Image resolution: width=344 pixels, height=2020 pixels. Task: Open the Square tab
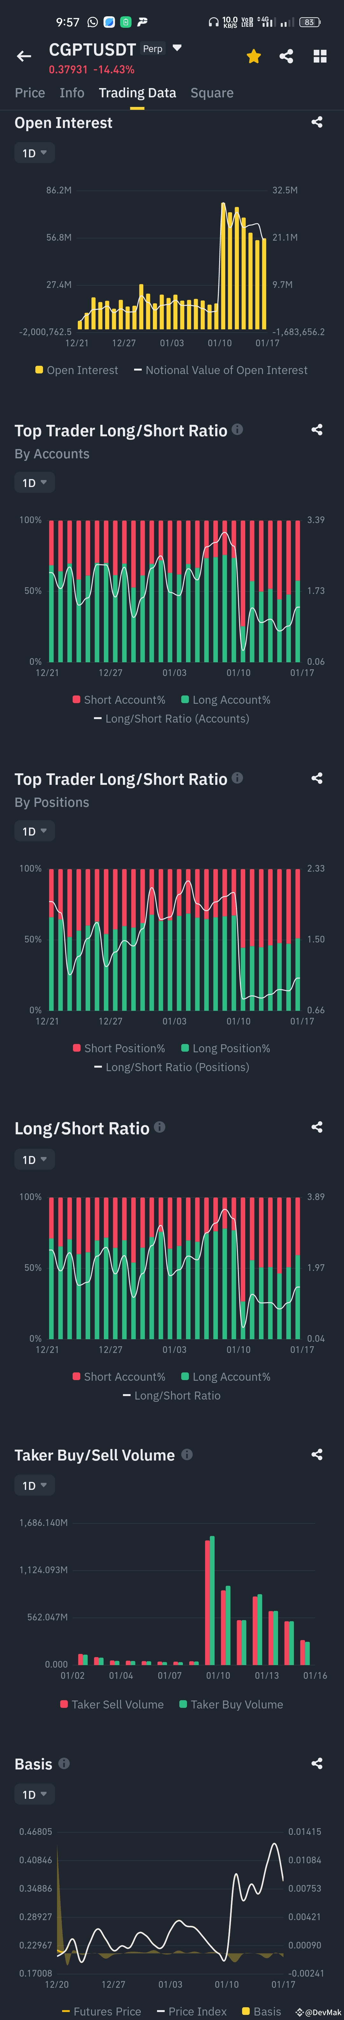coord(211,93)
